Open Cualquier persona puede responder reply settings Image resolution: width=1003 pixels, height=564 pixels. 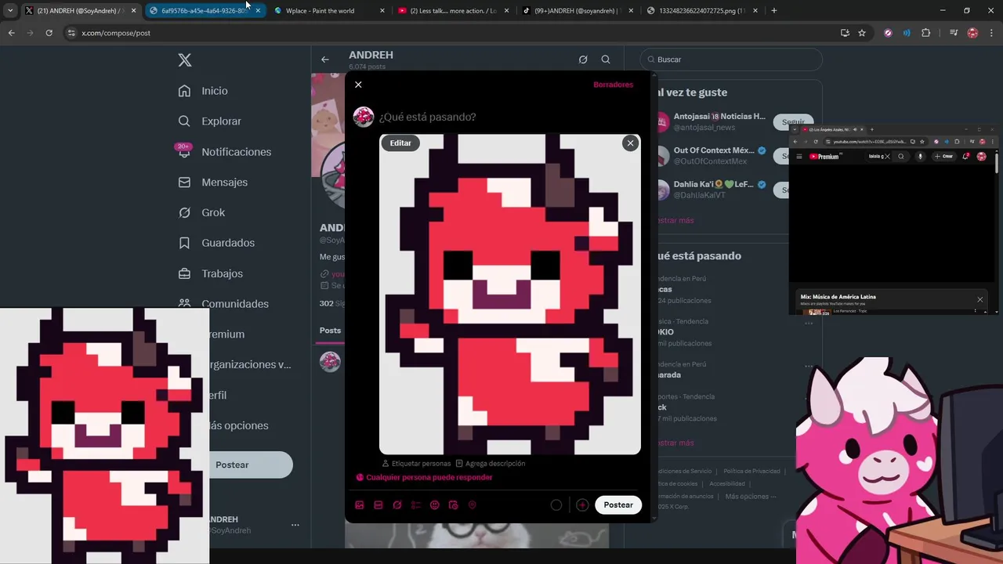click(x=424, y=477)
